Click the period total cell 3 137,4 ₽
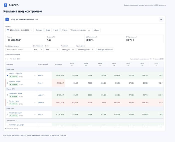 click(x=58, y=95)
